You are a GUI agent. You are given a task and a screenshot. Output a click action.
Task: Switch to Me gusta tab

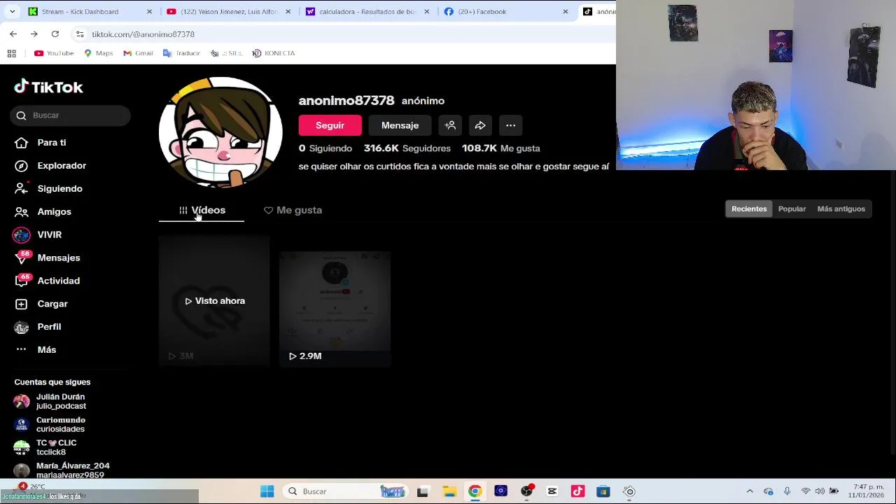coord(293,210)
